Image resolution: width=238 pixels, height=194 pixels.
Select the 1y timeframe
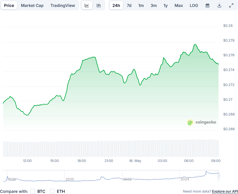tap(165, 5)
